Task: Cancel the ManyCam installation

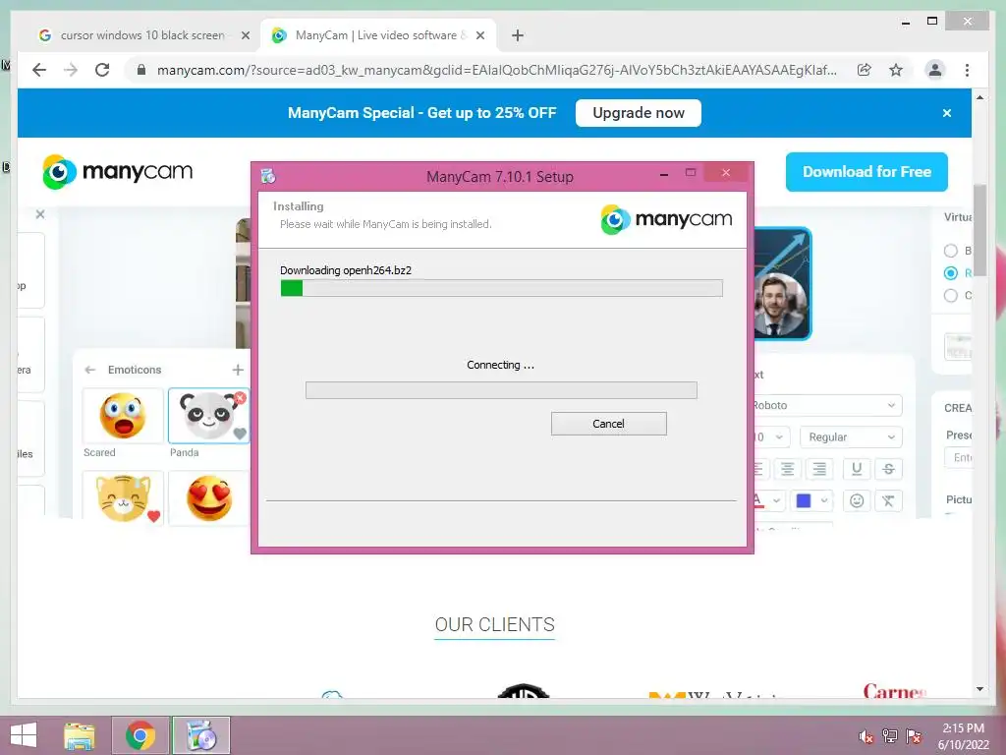Action: [609, 424]
